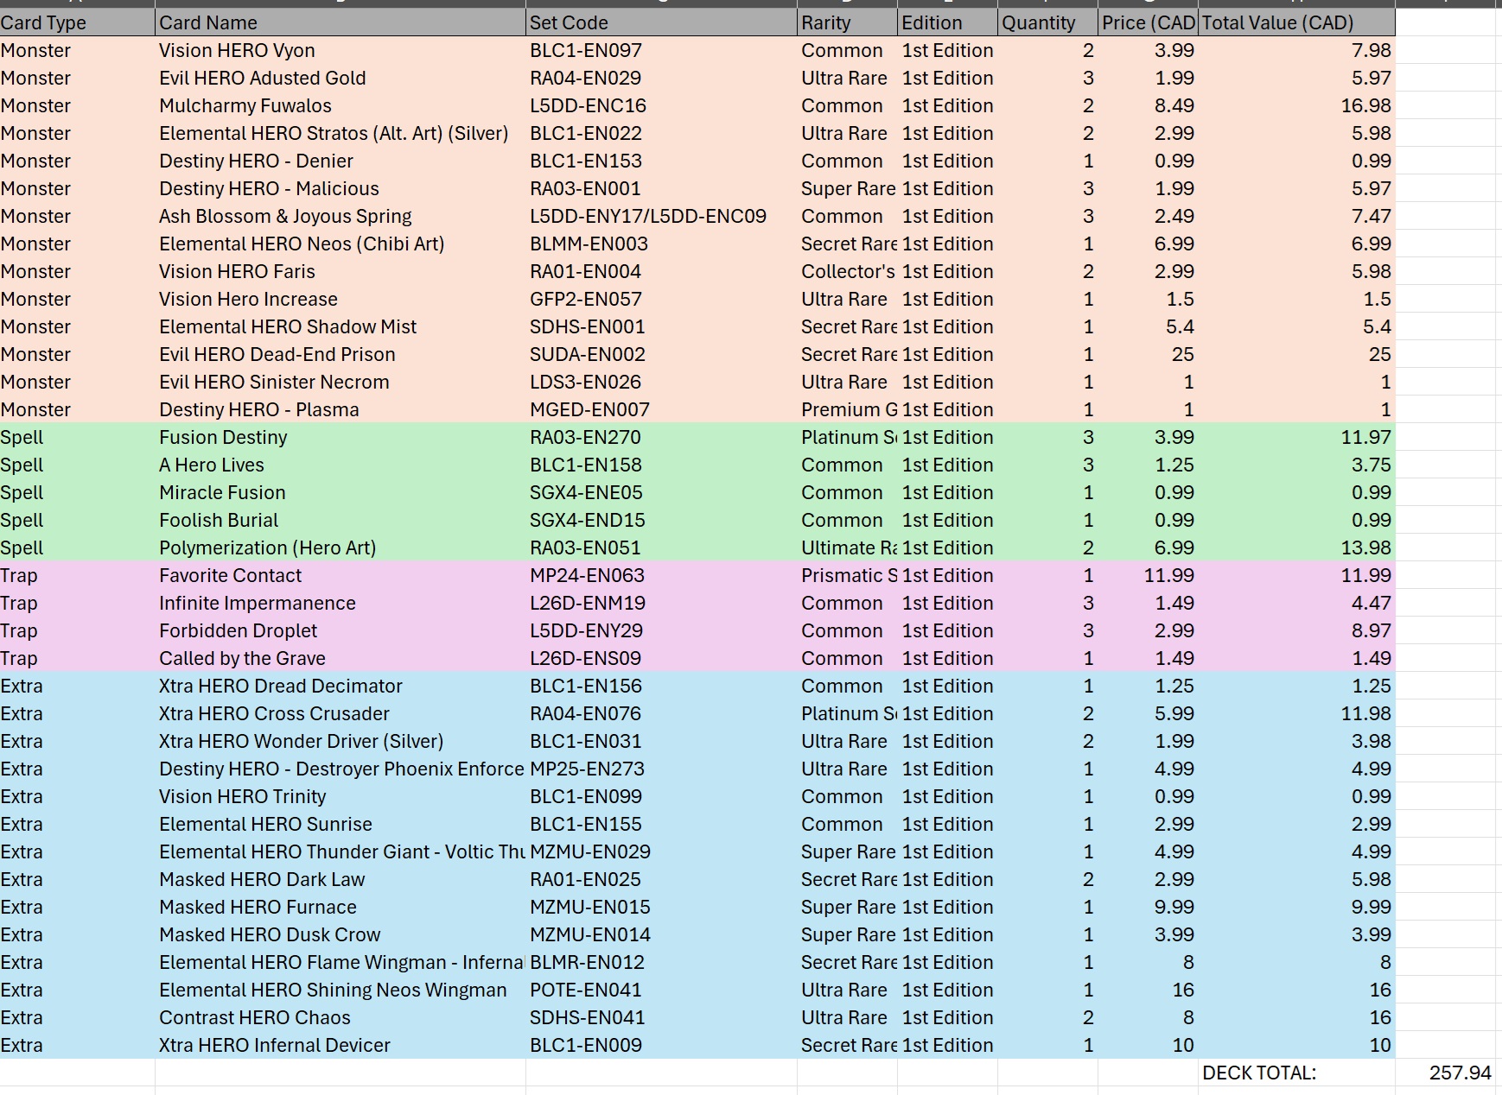The height and width of the screenshot is (1095, 1502).
Task: Click set code 'MP24-EN063'
Action: point(661,575)
